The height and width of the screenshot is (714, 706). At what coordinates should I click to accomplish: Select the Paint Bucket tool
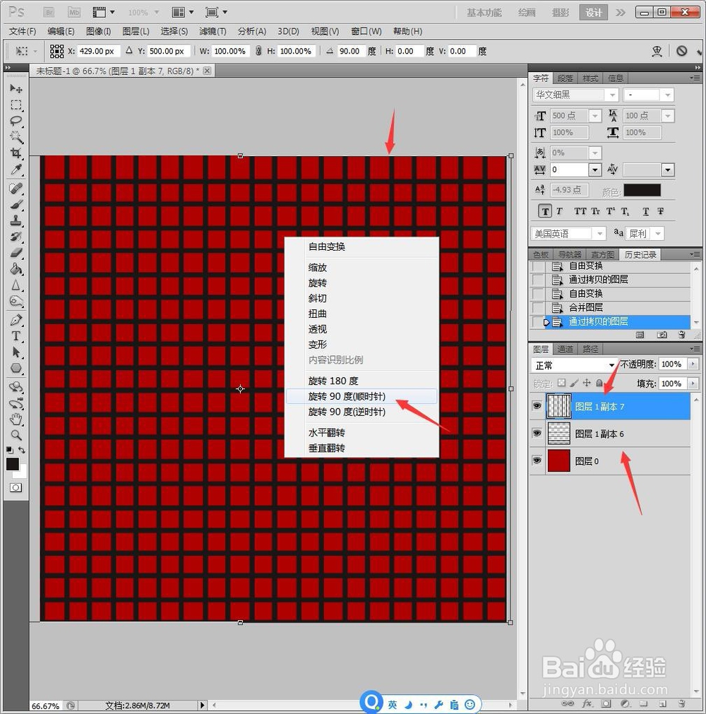click(16, 268)
